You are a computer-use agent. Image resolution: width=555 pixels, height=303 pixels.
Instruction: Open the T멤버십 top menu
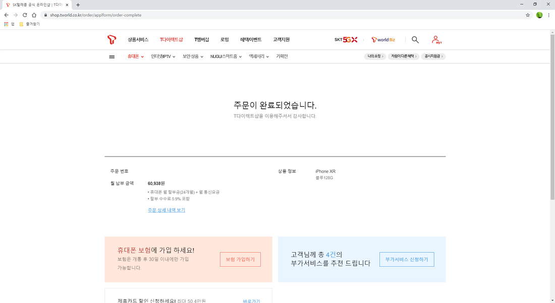(201, 40)
